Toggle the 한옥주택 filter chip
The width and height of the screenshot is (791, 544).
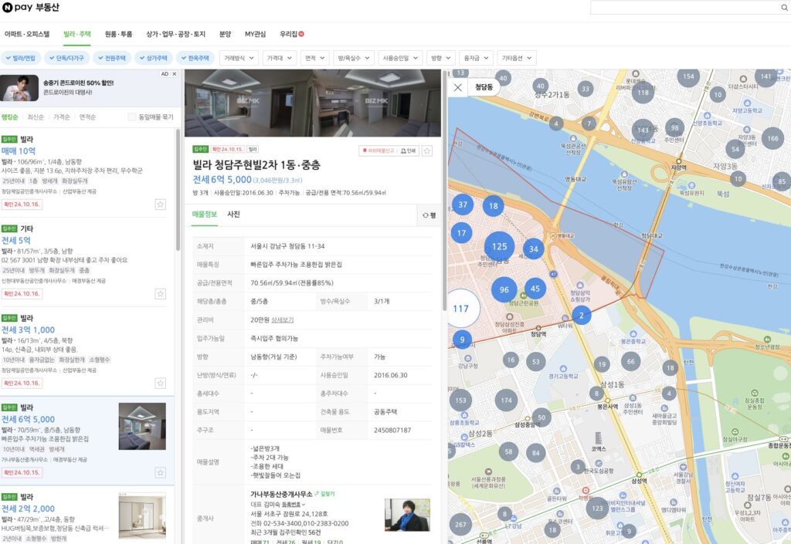pyautogui.click(x=195, y=58)
